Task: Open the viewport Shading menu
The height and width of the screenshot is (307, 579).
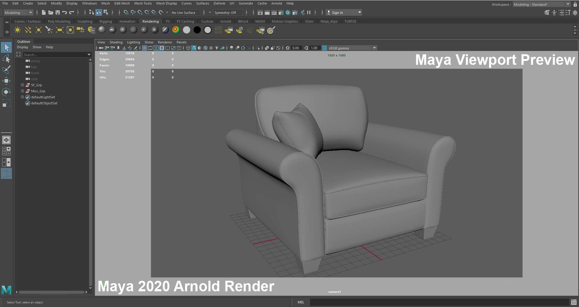Action: coord(116,42)
